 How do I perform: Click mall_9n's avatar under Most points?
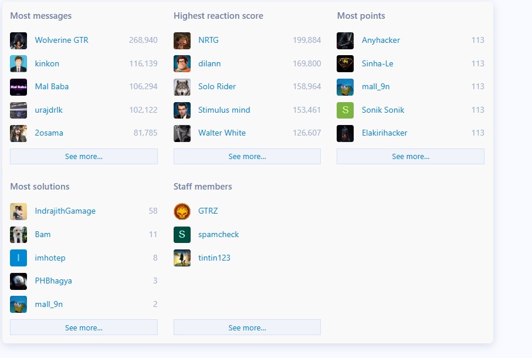click(x=345, y=87)
